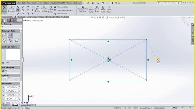This screenshot has height=110, width=195.
Task: Select the Parallelogram type
Action: [x=16, y=41]
